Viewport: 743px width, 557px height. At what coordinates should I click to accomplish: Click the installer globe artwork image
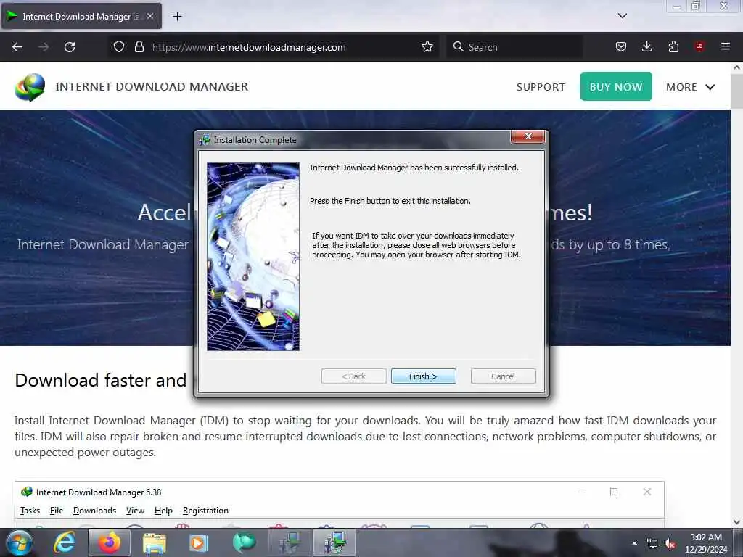click(x=253, y=257)
